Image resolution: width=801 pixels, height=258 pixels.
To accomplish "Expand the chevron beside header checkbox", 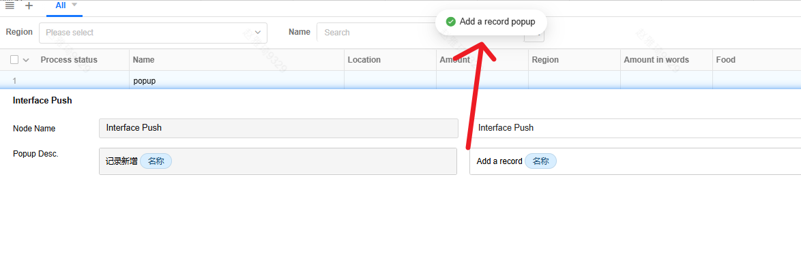I will pos(26,60).
